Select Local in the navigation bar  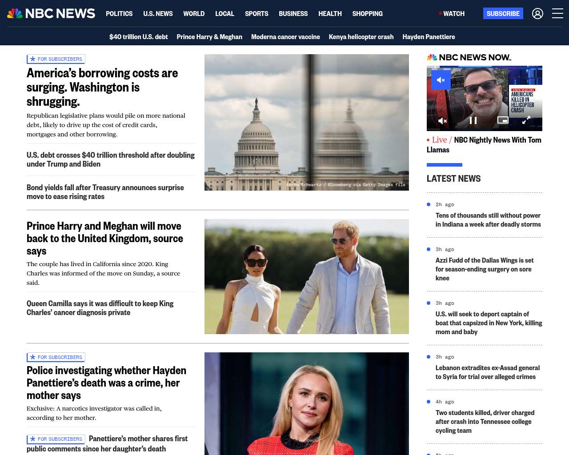[x=224, y=14]
